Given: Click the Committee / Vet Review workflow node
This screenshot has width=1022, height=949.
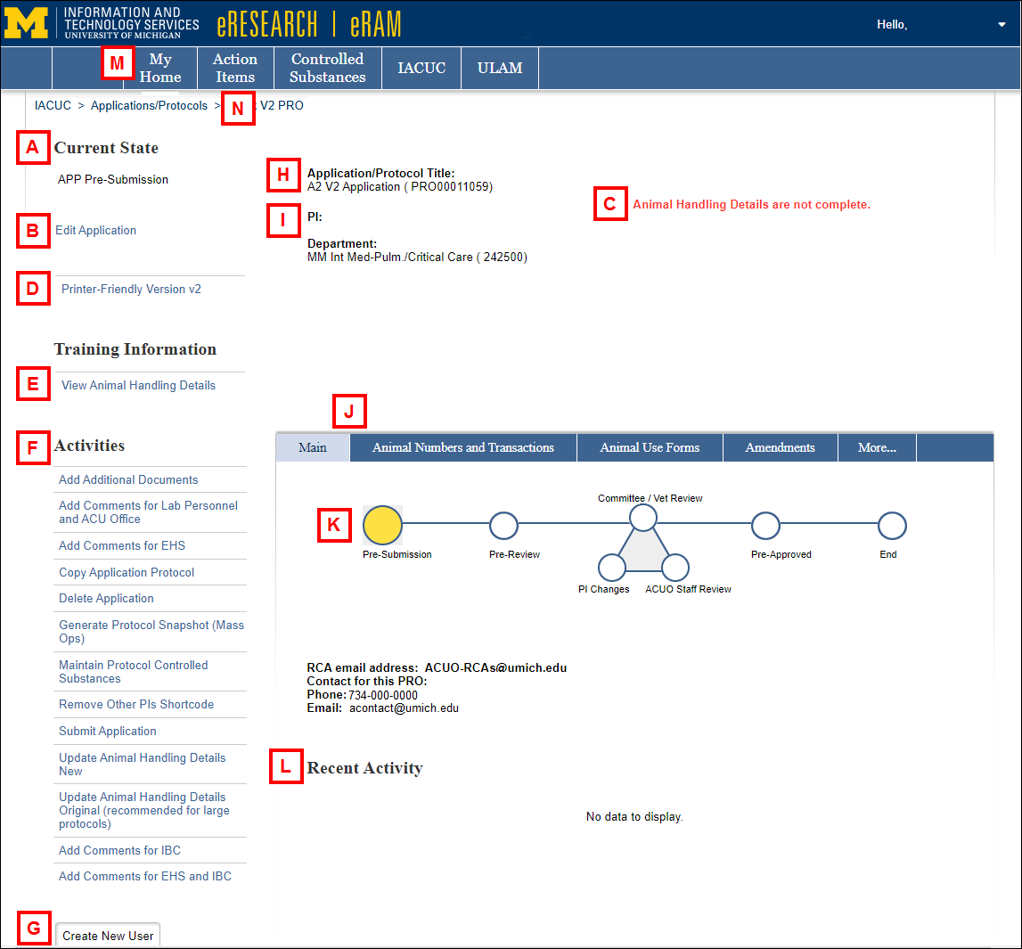Looking at the screenshot, I should 642,517.
